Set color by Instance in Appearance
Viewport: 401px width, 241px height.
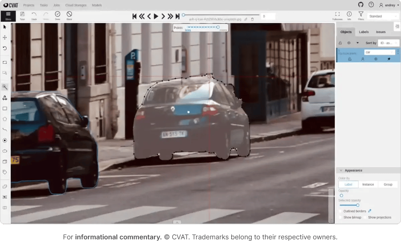[368, 184]
